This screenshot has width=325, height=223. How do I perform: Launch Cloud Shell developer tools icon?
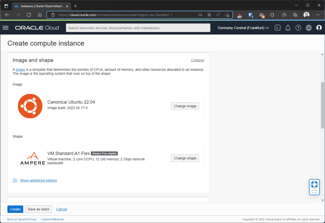(x=277, y=28)
